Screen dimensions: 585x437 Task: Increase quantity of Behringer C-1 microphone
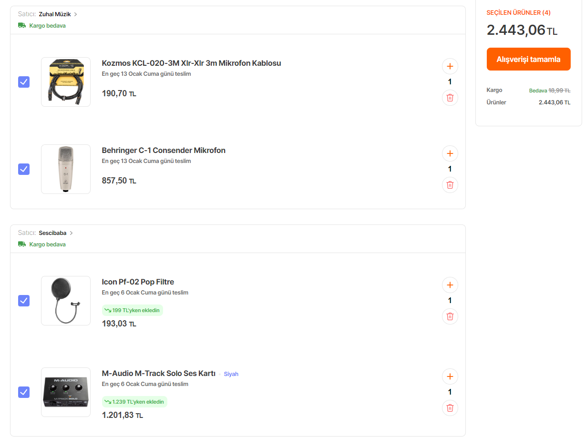(450, 153)
